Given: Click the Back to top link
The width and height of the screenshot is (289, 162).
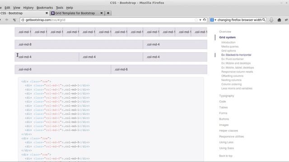Looking at the screenshot, I should click(x=226, y=156).
